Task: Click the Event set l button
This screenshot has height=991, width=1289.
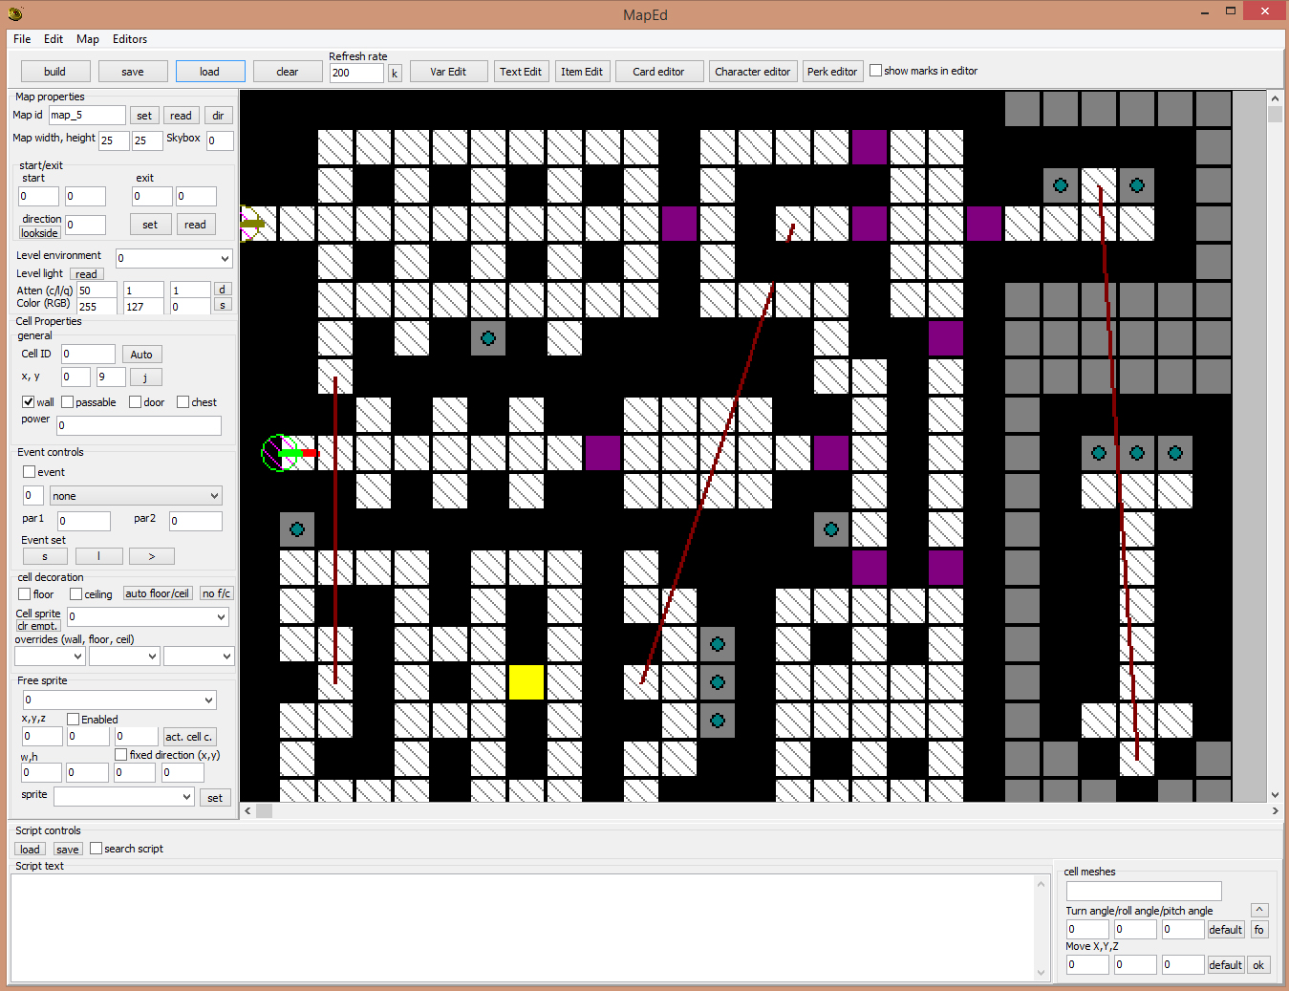Action: 98,556
